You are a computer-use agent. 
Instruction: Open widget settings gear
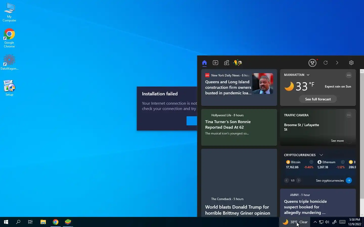[x=351, y=63]
